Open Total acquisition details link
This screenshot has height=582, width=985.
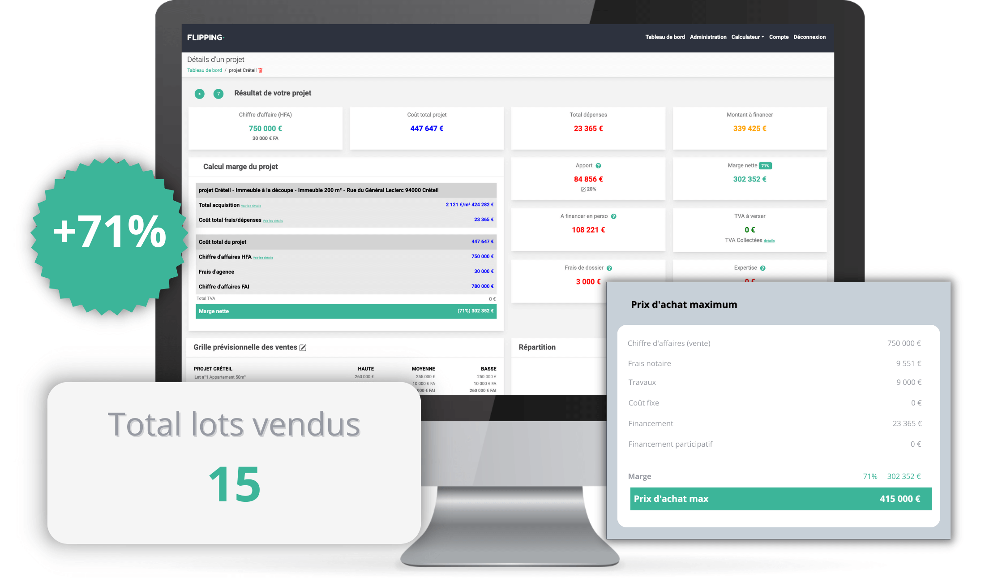251,206
